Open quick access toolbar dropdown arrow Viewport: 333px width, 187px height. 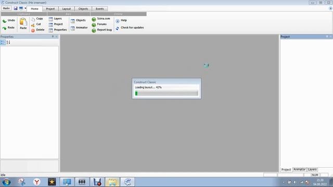25,8
